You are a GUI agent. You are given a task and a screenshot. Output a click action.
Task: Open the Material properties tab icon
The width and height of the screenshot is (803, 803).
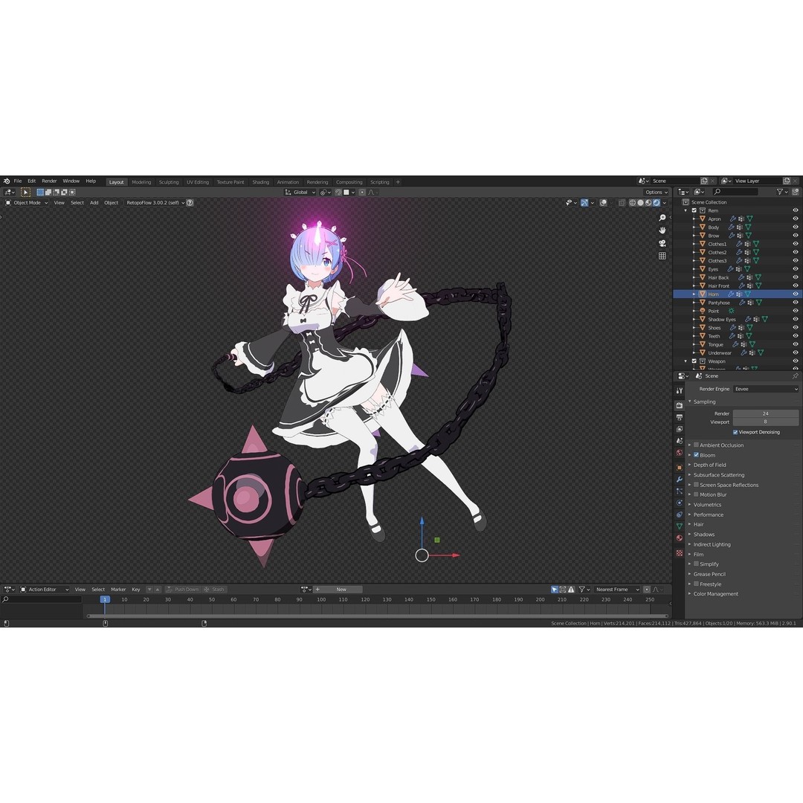click(x=680, y=538)
